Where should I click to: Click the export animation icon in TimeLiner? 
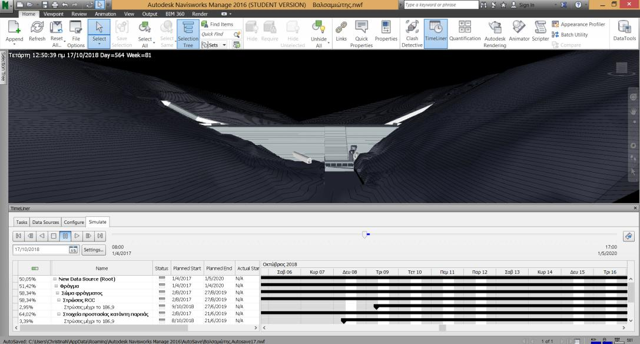click(629, 236)
